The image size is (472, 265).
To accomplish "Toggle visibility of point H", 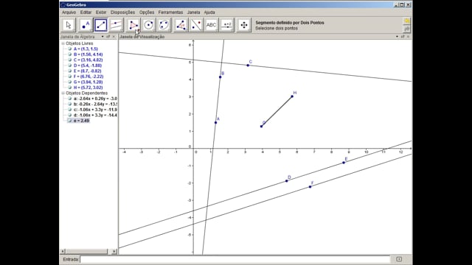I will (x=69, y=88).
